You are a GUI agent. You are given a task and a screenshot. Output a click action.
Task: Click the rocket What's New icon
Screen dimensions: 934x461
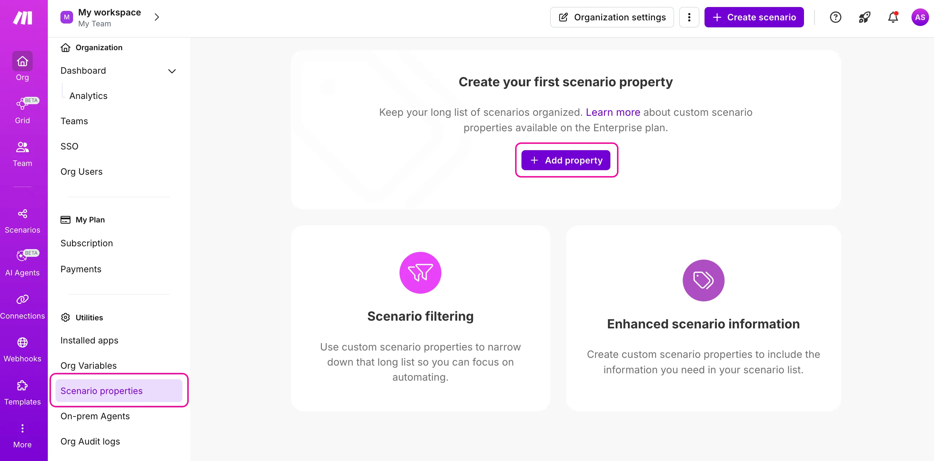tap(864, 18)
